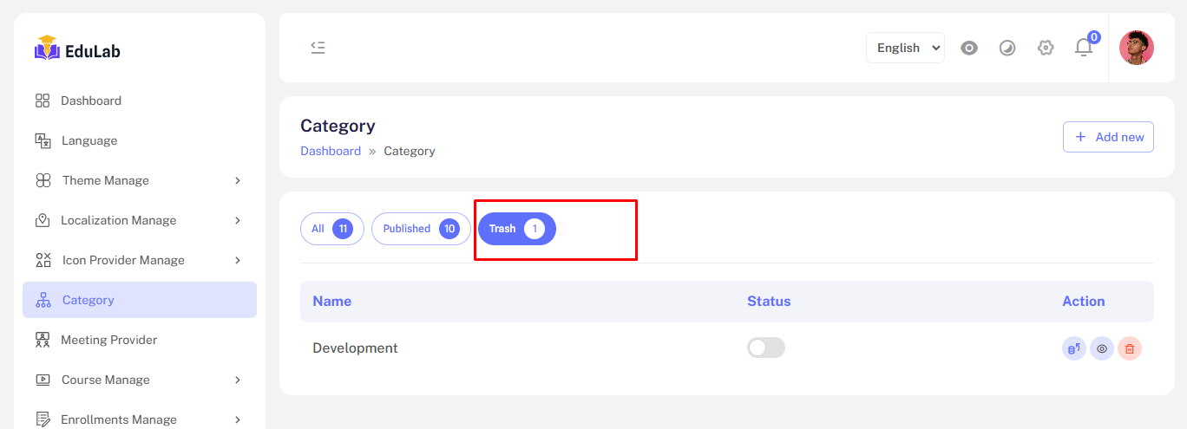Toggle the Development status switch
Viewport: 1187px width, 429px height.
click(x=765, y=348)
